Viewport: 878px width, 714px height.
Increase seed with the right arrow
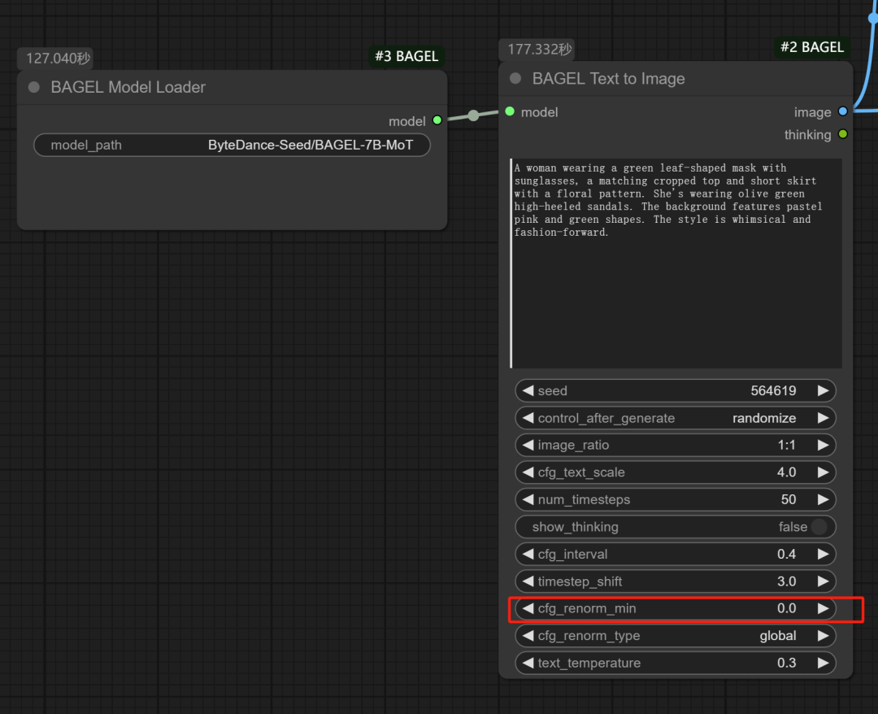click(823, 390)
